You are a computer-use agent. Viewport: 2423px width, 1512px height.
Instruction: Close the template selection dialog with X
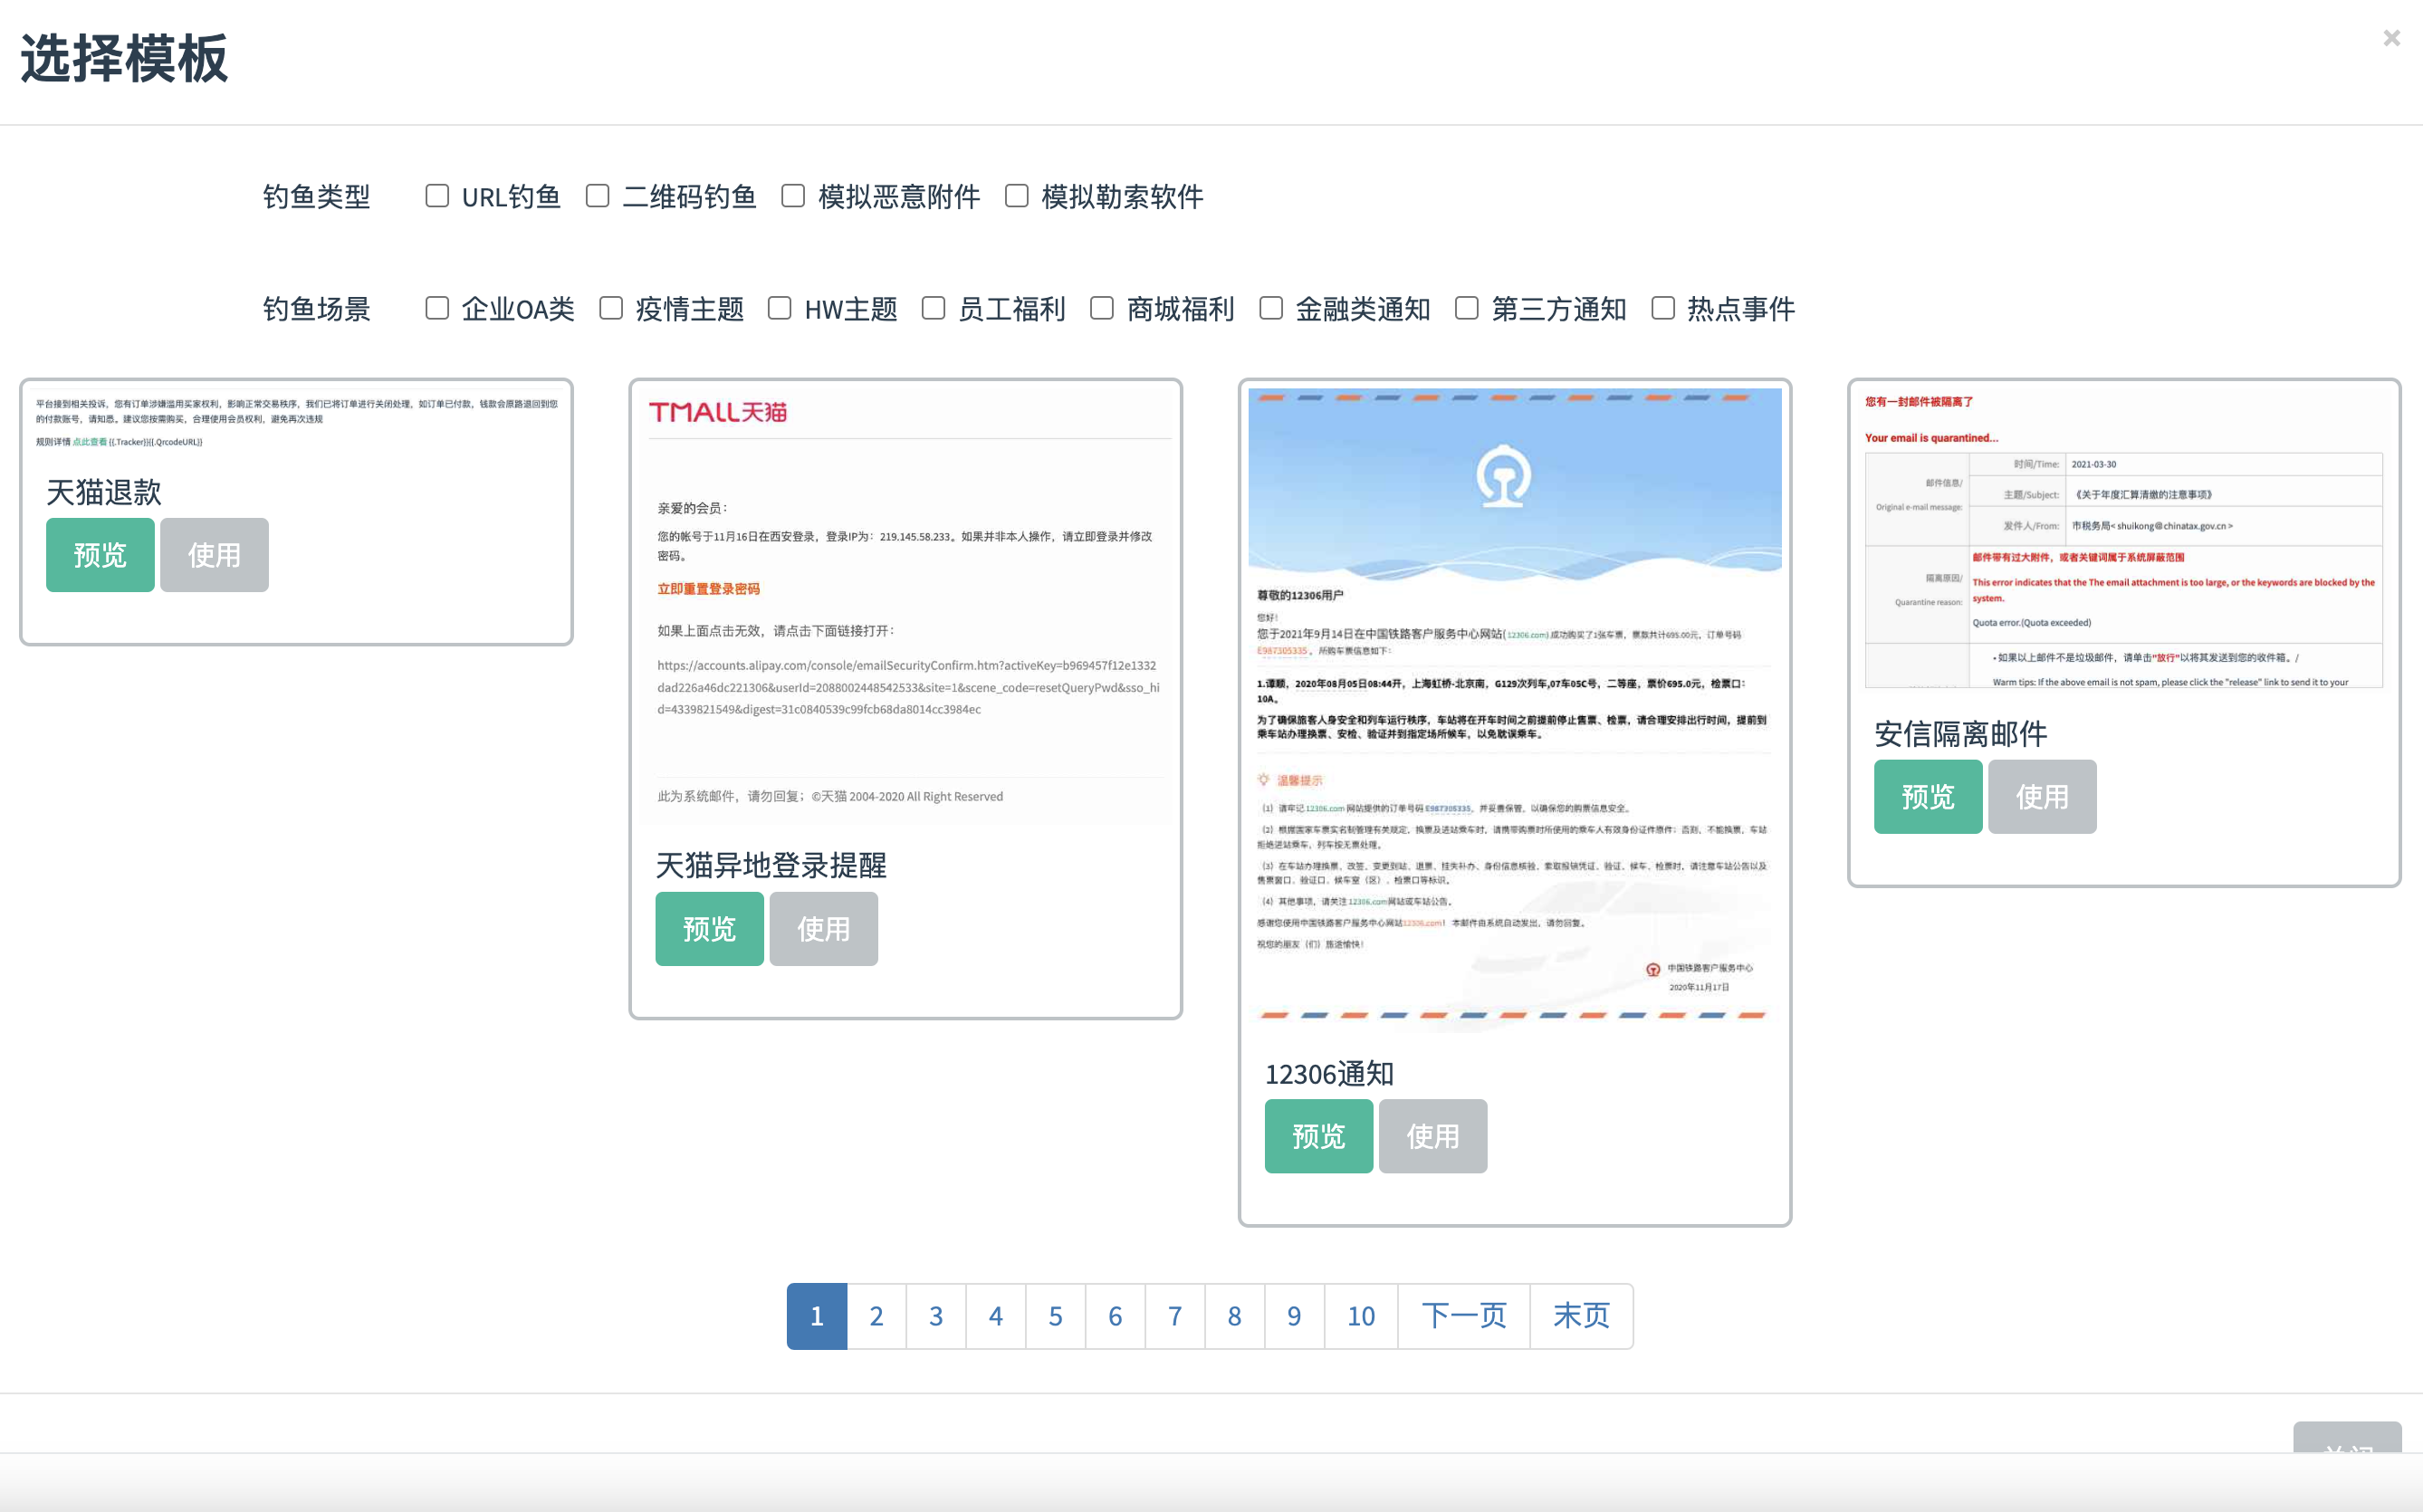coord(2391,38)
